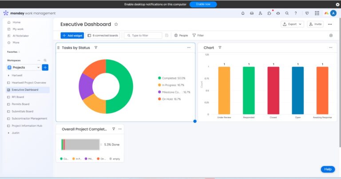Click filter funnel on Tasks by Status widget
Screen dimensions: 341x179
(x=96, y=47)
